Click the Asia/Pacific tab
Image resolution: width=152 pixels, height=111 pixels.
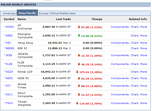27,13
